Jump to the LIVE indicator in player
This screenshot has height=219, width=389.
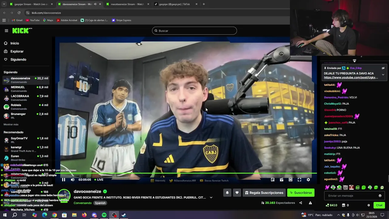(99, 180)
